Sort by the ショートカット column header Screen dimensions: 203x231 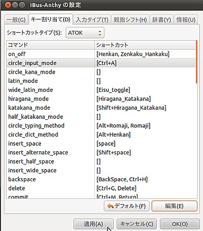145,45
